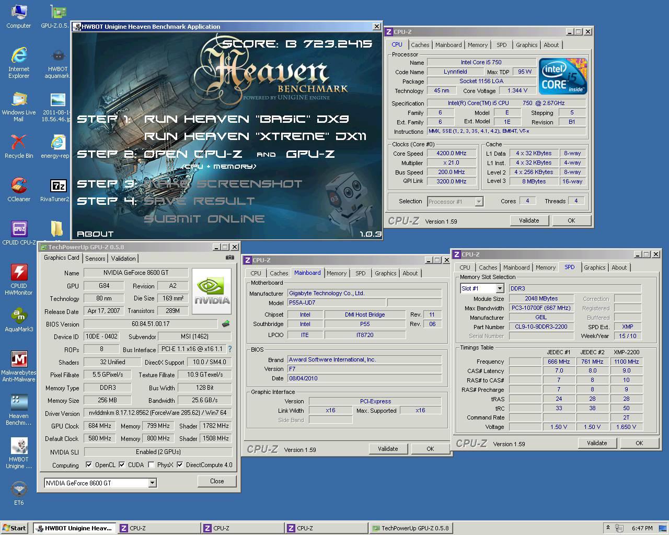The image size is (669, 535).
Task: Click About in the Heaven Benchmark window
Action: coord(95,234)
